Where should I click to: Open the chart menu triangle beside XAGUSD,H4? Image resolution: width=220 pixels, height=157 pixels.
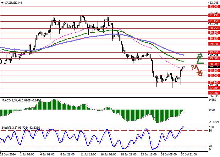tap(2, 3)
